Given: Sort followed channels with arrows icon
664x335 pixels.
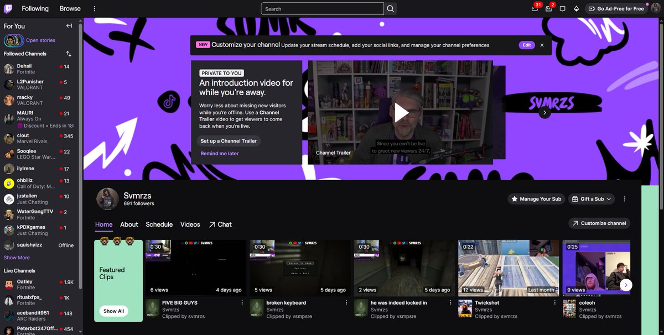Looking at the screenshot, I should 69,54.
